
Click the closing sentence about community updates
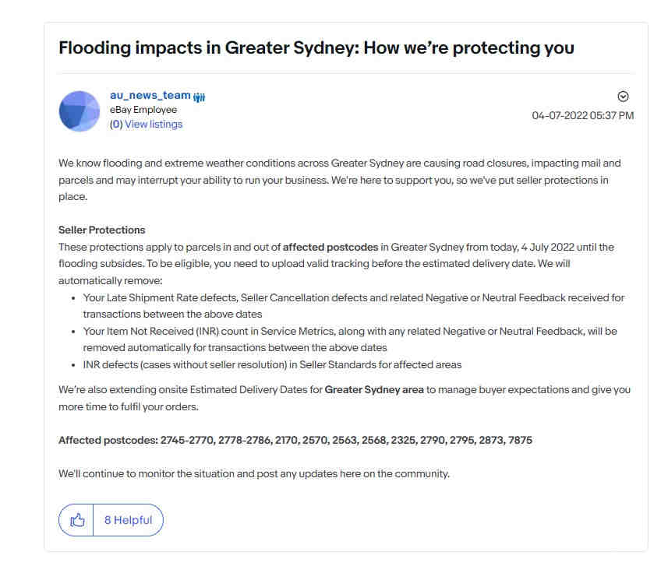254,473
